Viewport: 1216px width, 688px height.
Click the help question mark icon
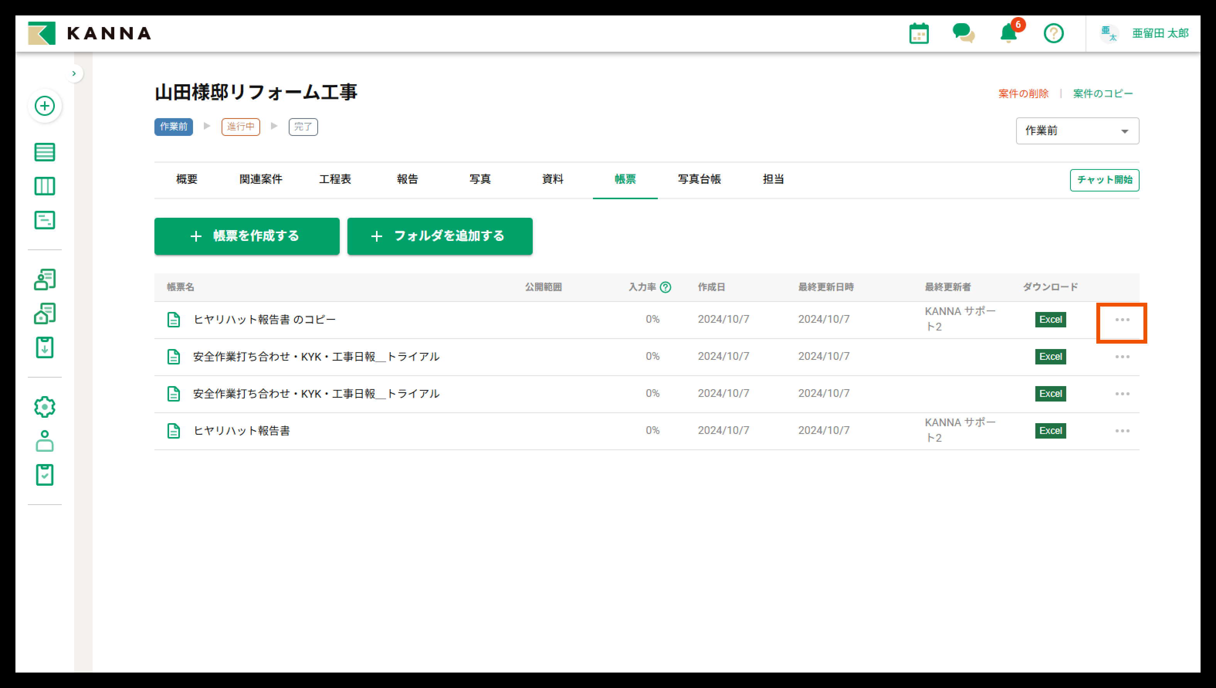[x=1053, y=34]
